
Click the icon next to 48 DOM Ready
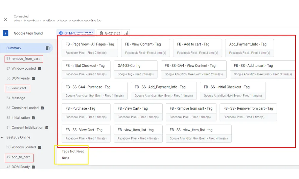tap(33, 167)
